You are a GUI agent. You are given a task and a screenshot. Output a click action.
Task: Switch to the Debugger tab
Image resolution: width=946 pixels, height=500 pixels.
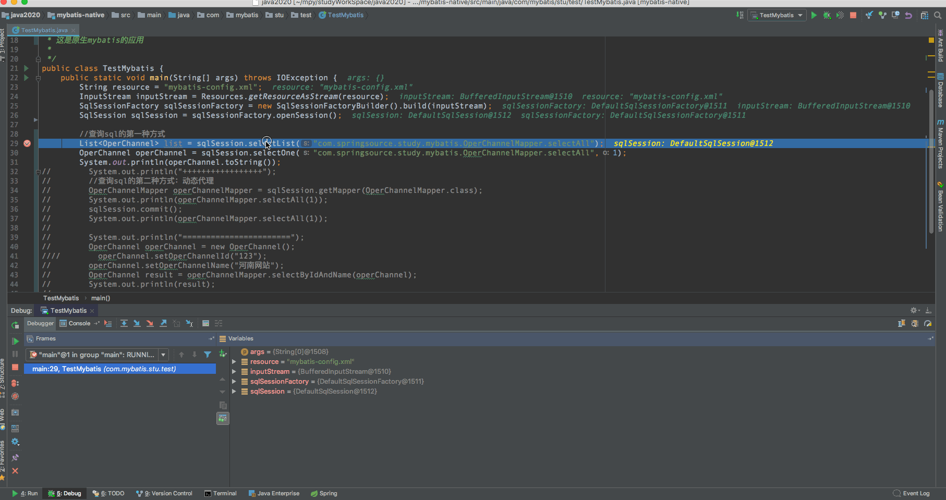40,324
